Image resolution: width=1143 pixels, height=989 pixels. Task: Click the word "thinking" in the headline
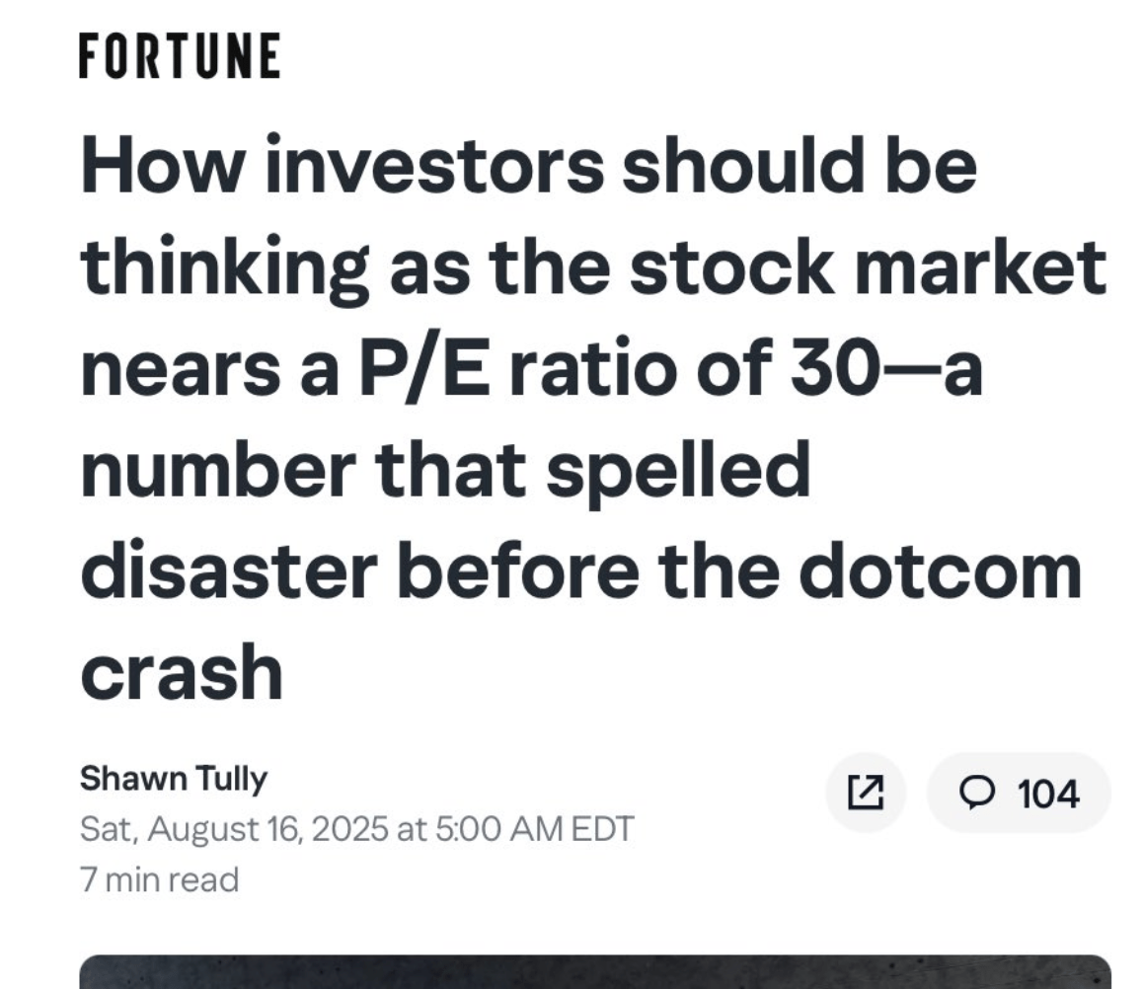[224, 269]
